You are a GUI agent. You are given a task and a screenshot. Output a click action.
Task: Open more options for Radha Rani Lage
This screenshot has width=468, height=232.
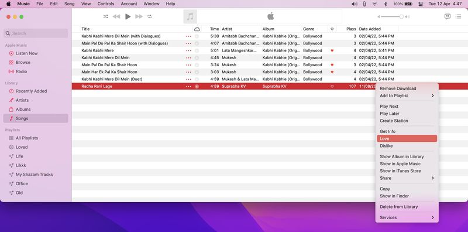click(x=188, y=86)
